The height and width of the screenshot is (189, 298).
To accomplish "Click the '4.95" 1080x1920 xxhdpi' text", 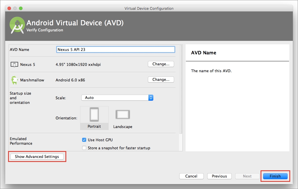I will click(78, 64).
